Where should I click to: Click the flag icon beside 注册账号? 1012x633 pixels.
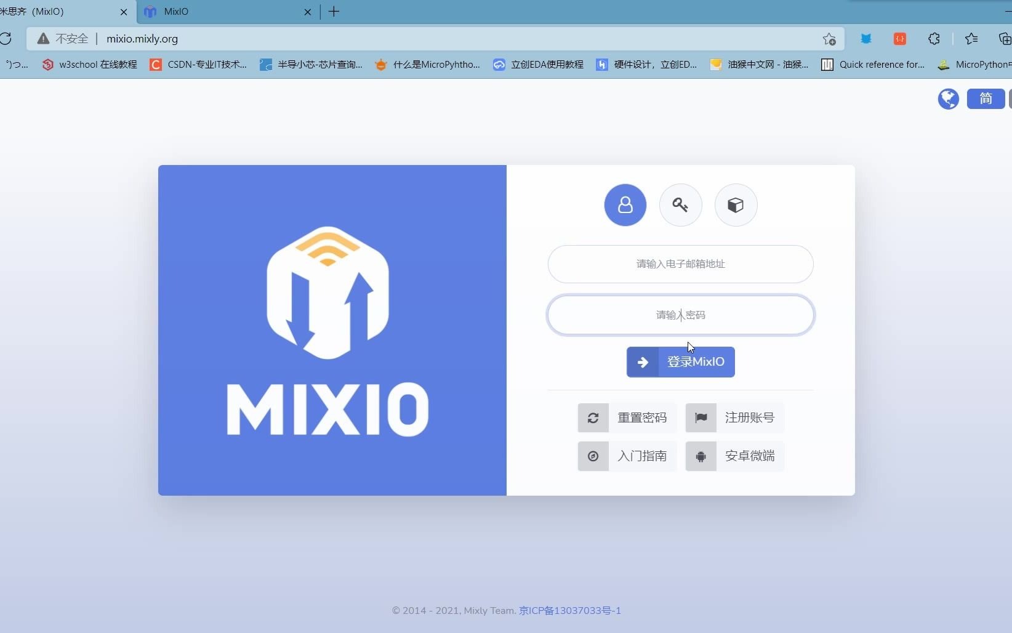[701, 418]
